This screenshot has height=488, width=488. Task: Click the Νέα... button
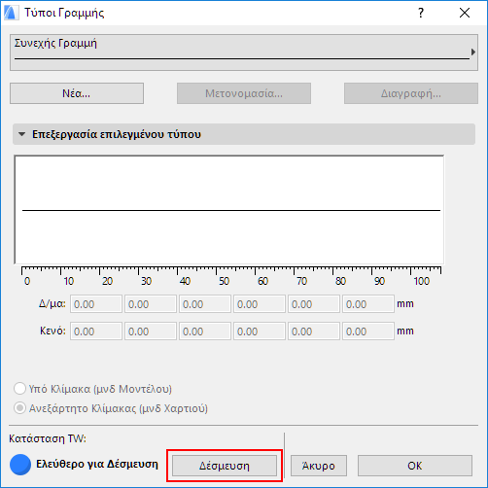click(77, 93)
